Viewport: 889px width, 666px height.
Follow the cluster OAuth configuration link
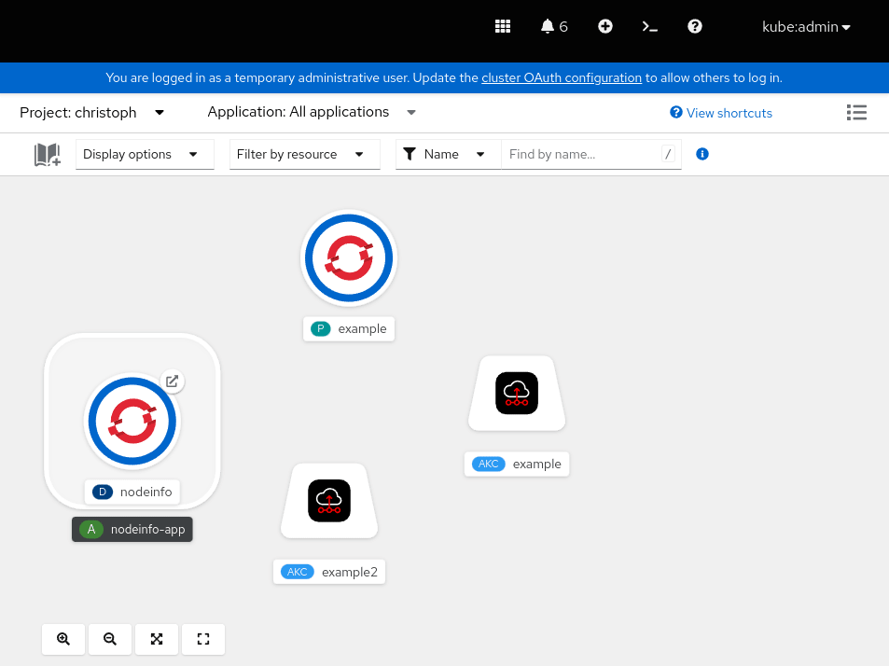(562, 77)
